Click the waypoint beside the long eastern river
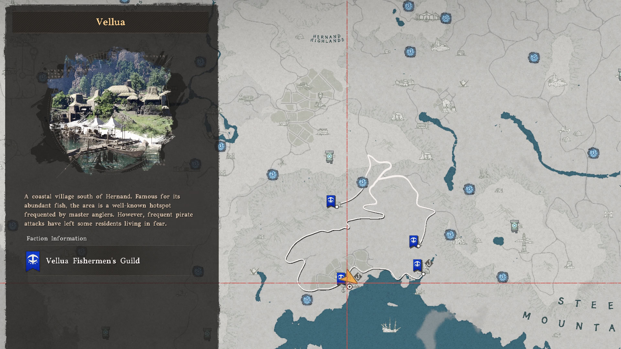The width and height of the screenshot is (621, 349). [594, 153]
